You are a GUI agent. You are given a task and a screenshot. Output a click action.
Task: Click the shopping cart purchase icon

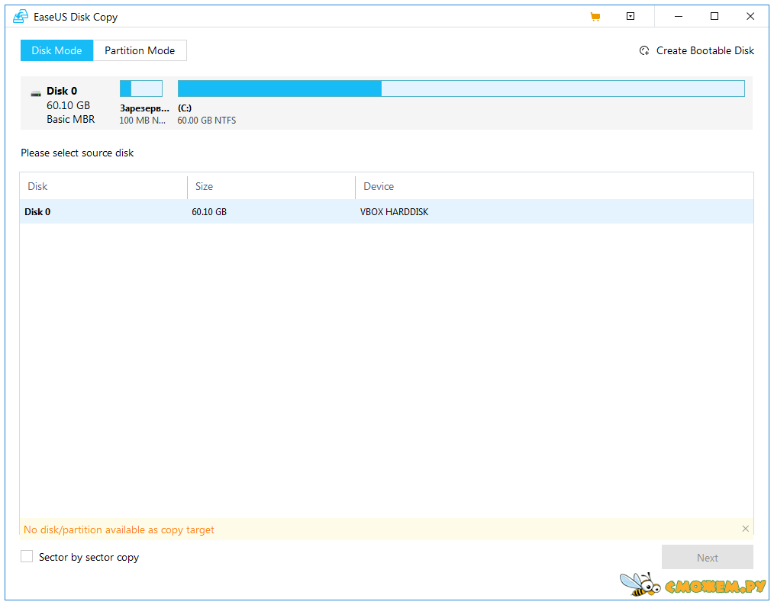point(595,17)
